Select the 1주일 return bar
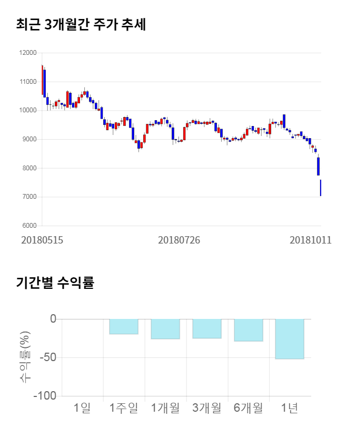Screen dimensions: 337x427 tap(124, 327)
